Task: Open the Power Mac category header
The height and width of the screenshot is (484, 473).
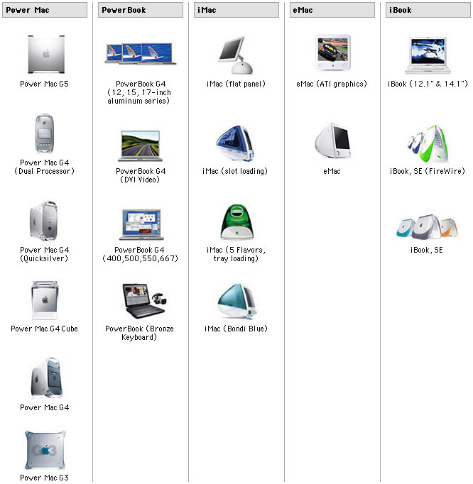Action: (x=45, y=10)
